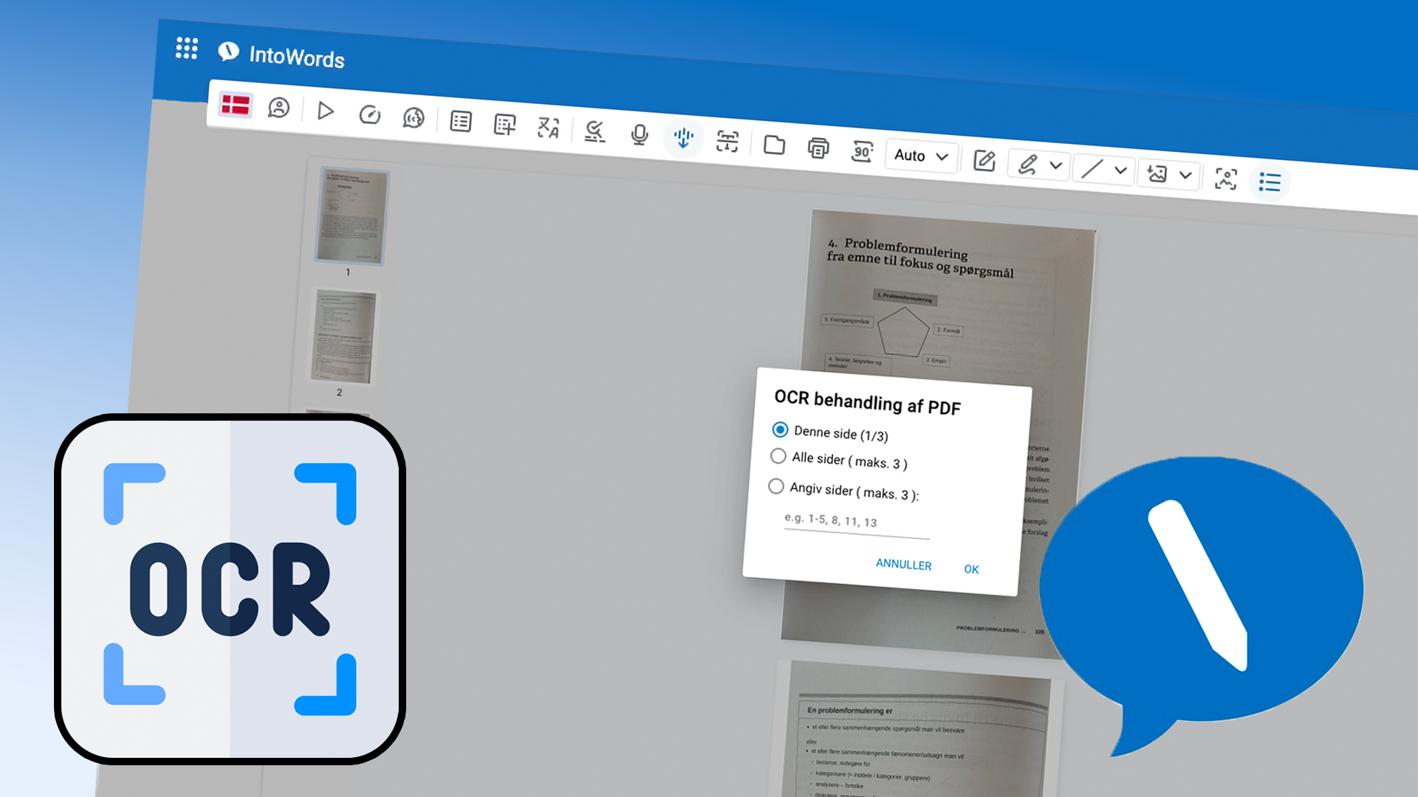Click the print icon
Viewport: 1418px width, 797px height.
(x=818, y=148)
